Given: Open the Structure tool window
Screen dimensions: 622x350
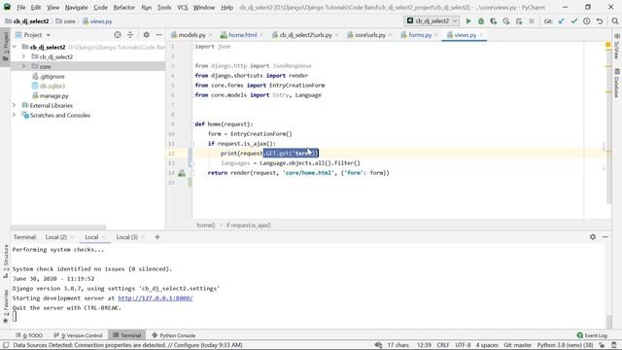Looking at the screenshot, I should pos(6,262).
